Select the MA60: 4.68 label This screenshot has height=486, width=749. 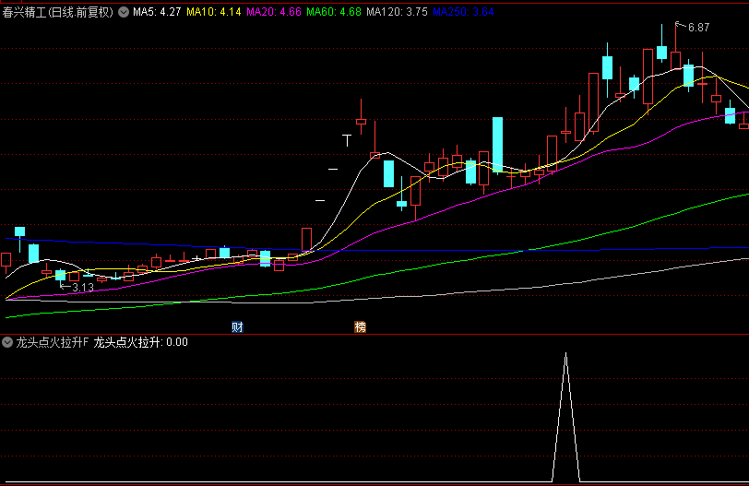(x=334, y=12)
